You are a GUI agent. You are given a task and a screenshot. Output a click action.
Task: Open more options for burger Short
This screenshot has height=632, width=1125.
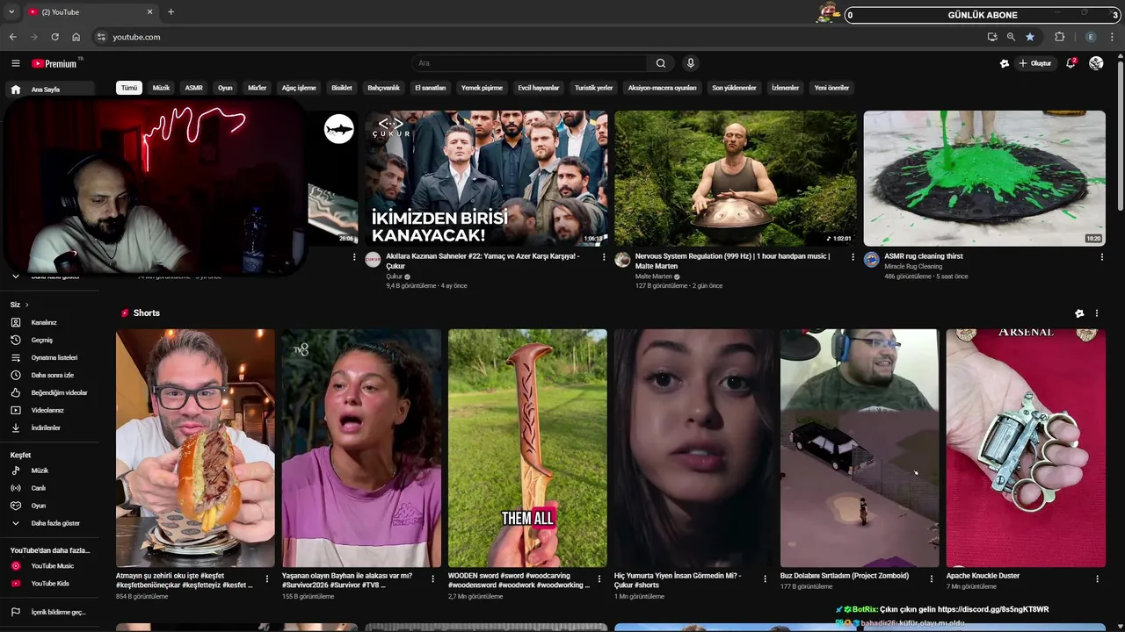[x=267, y=579]
